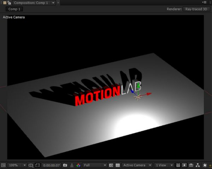Viewport: 212px width, 169px height.
Task: Open the panel menu icon at top right
Action: (204, 2)
